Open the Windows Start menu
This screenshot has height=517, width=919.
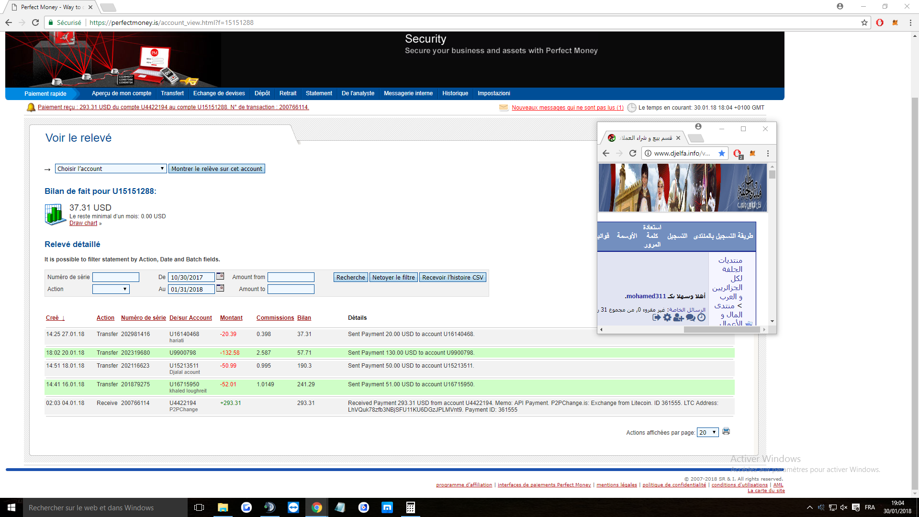coord(11,507)
